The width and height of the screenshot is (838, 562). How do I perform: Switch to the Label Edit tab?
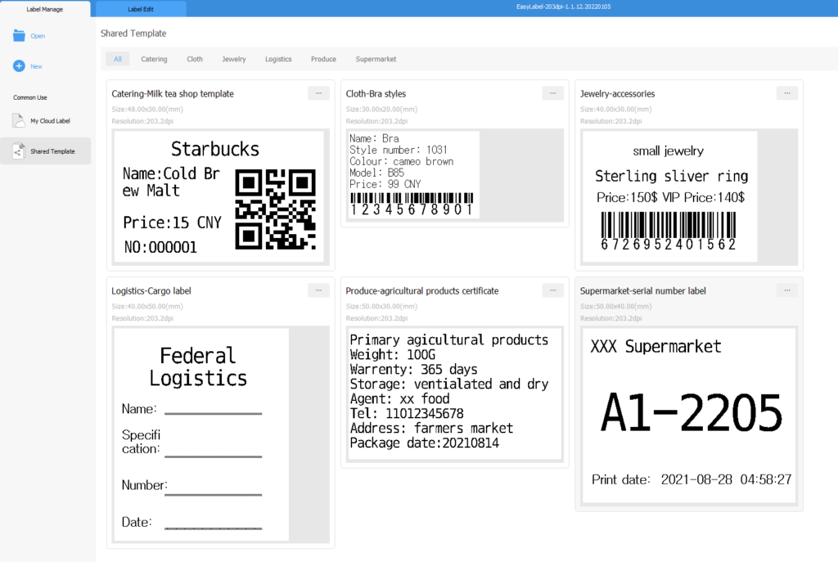tap(140, 9)
